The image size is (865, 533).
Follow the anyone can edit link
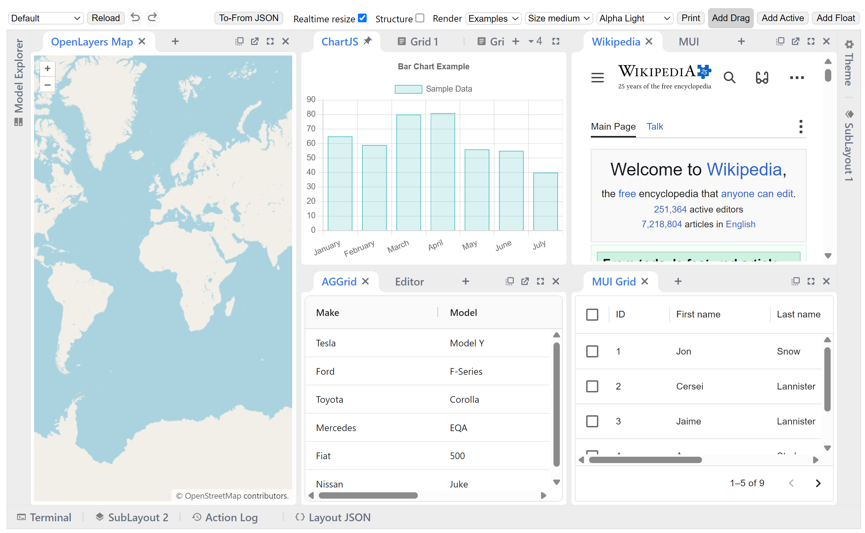(x=757, y=194)
